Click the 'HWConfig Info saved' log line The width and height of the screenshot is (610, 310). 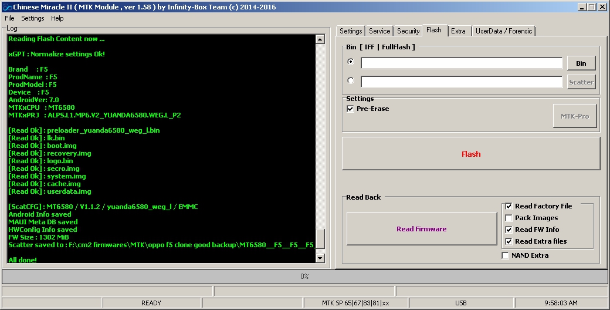[43, 230]
